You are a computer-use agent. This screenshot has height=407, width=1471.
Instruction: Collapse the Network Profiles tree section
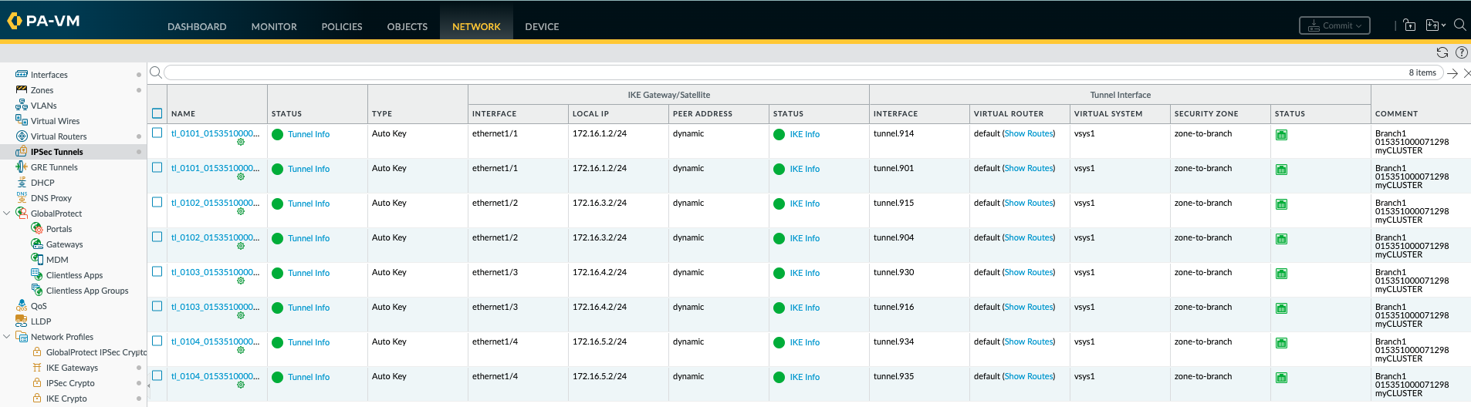[x=7, y=337]
